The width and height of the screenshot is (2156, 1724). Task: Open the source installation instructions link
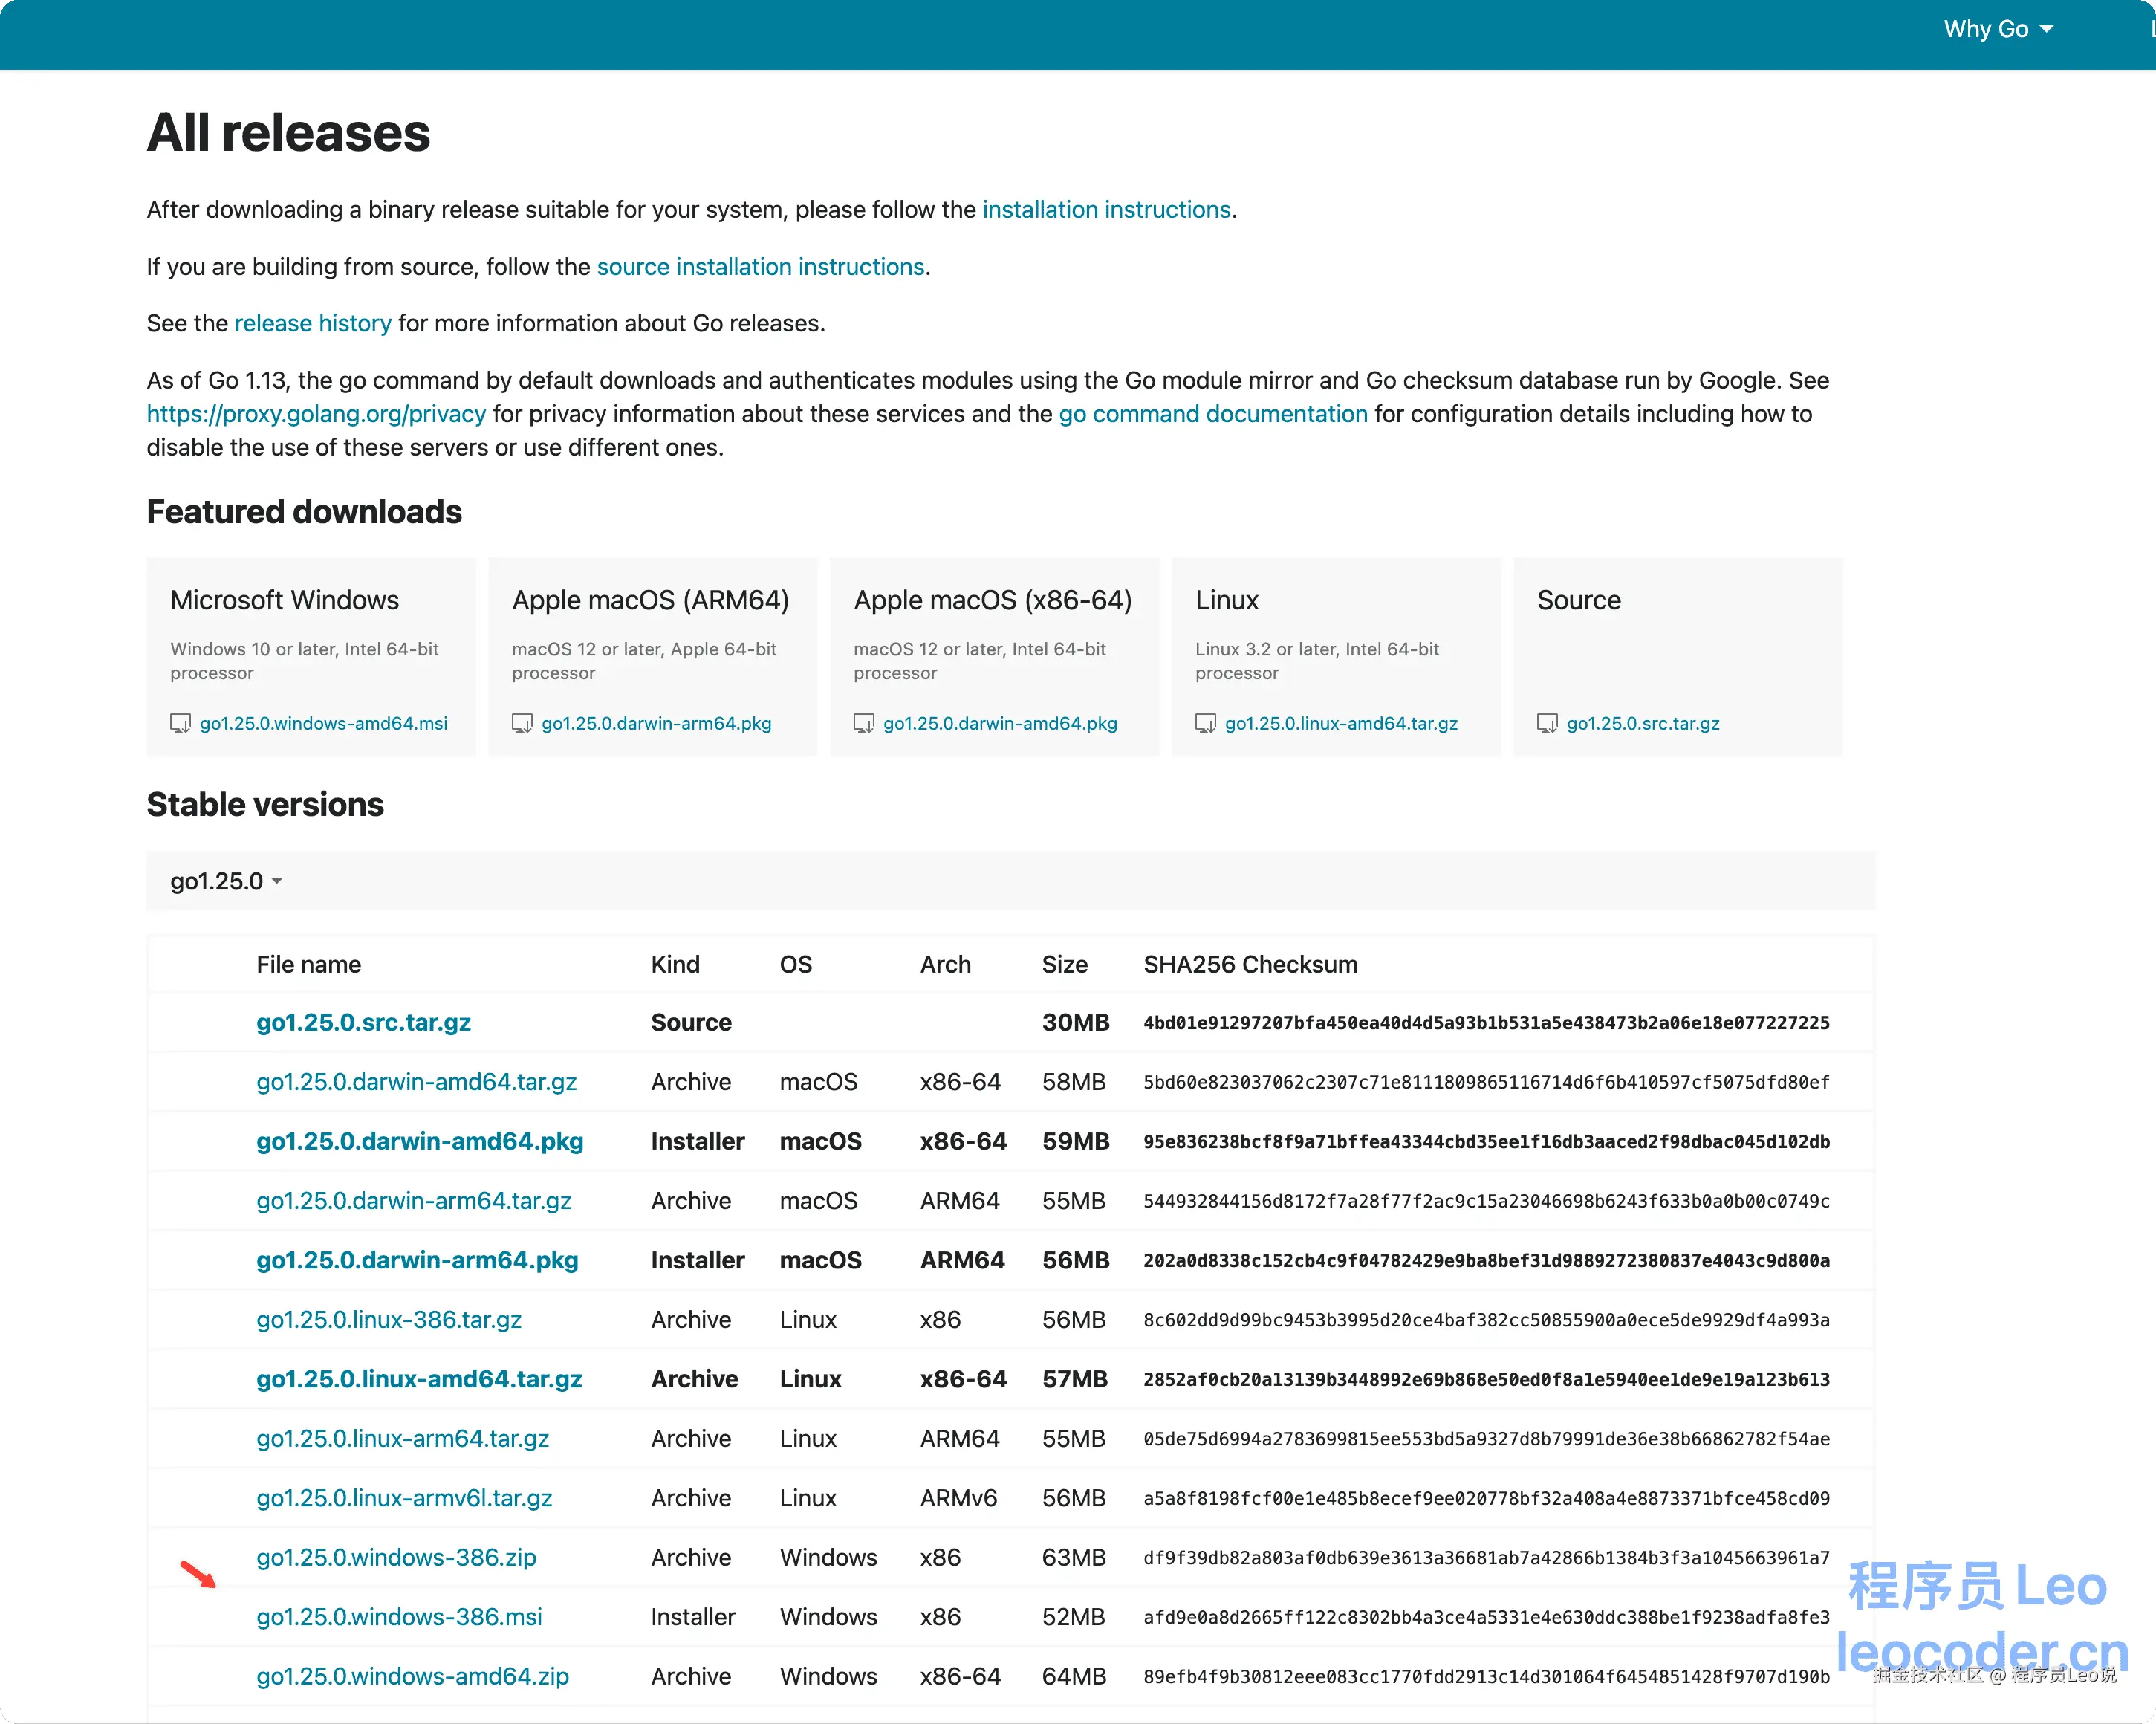[x=760, y=267]
